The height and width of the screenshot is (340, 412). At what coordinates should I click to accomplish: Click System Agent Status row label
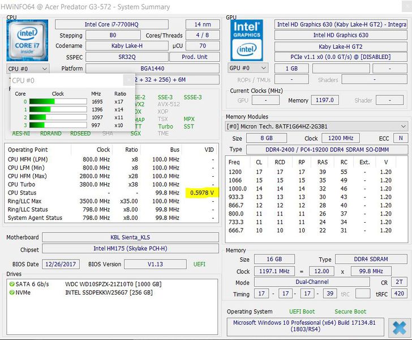click(35, 218)
